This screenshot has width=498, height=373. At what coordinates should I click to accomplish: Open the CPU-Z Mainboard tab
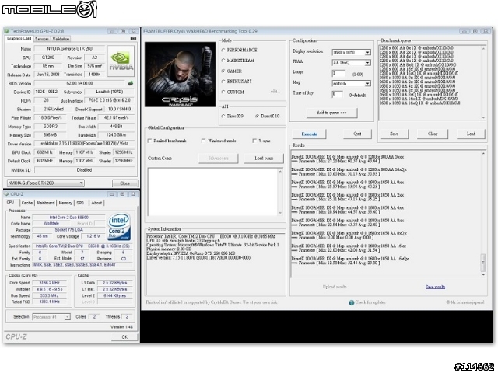[x=46, y=203]
